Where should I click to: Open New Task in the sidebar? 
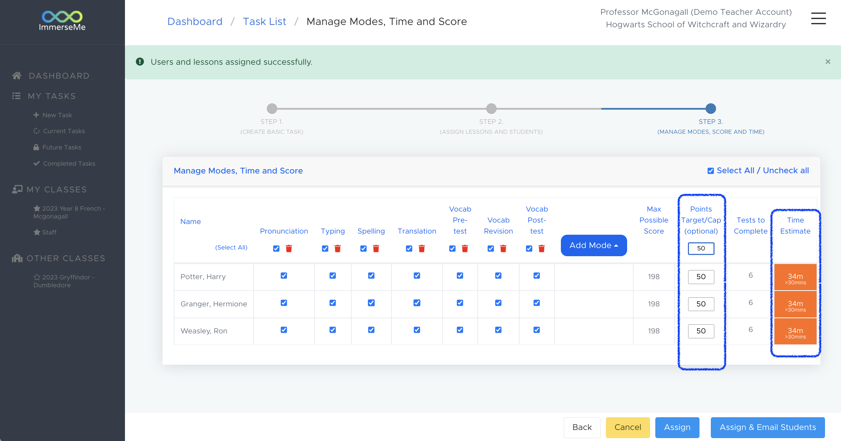pyautogui.click(x=57, y=115)
